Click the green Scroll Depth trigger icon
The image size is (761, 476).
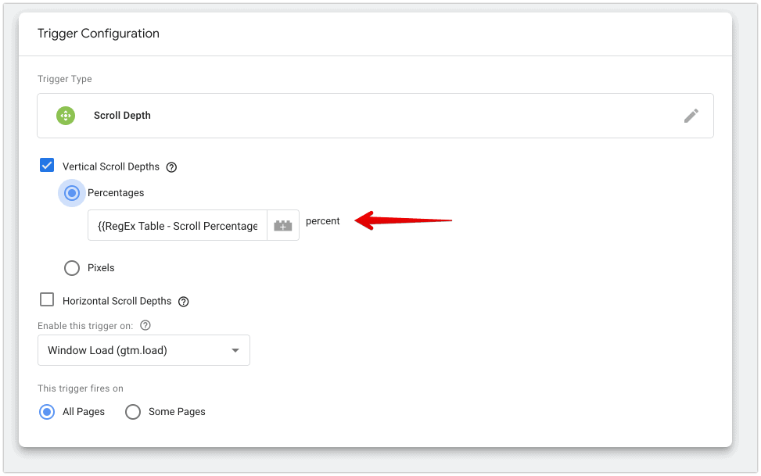(x=66, y=115)
